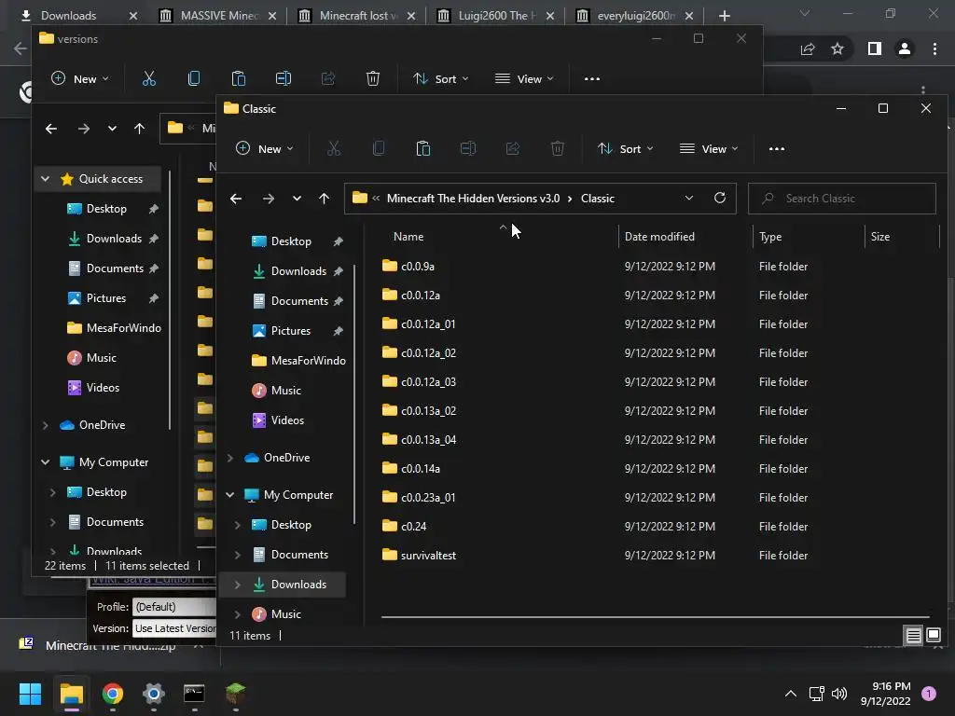Select the survivaltest folder

point(428,556)
